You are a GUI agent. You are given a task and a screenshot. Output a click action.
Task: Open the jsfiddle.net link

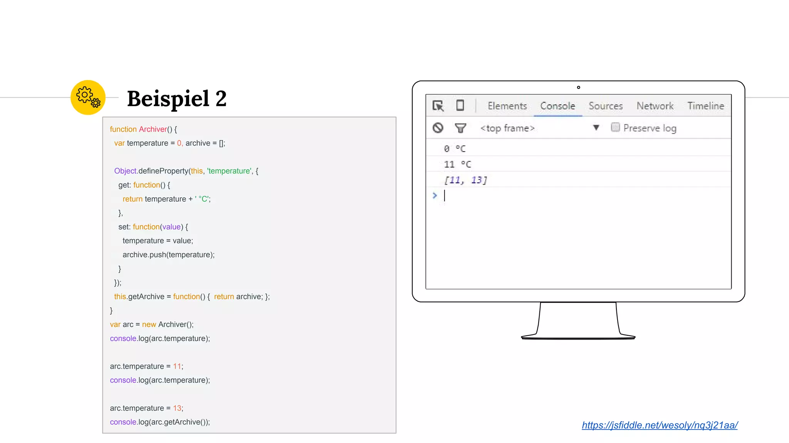[x=660, y=425]
